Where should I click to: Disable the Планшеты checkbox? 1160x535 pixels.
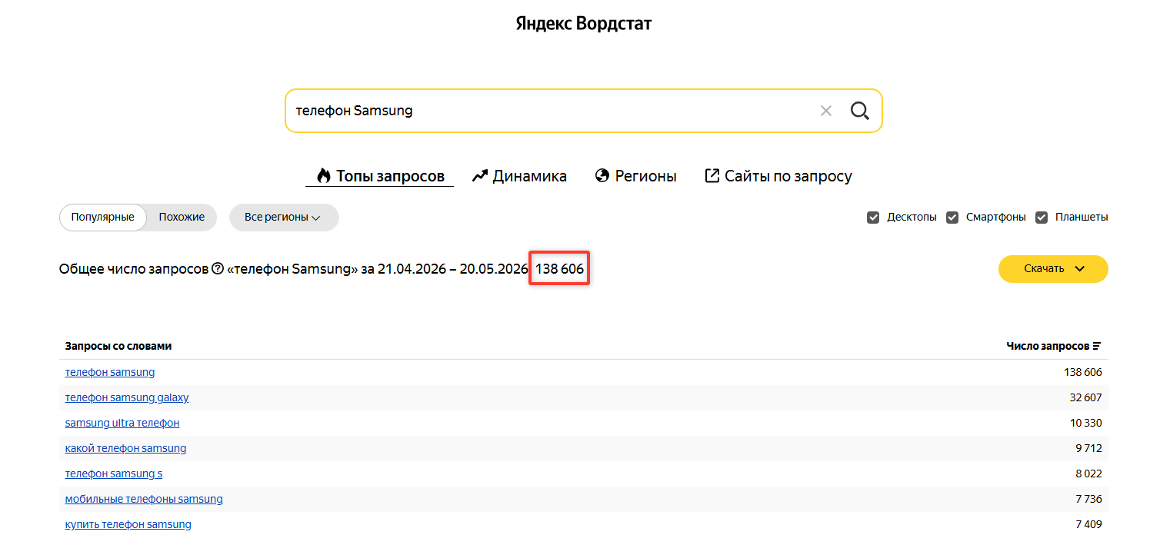1042,218
